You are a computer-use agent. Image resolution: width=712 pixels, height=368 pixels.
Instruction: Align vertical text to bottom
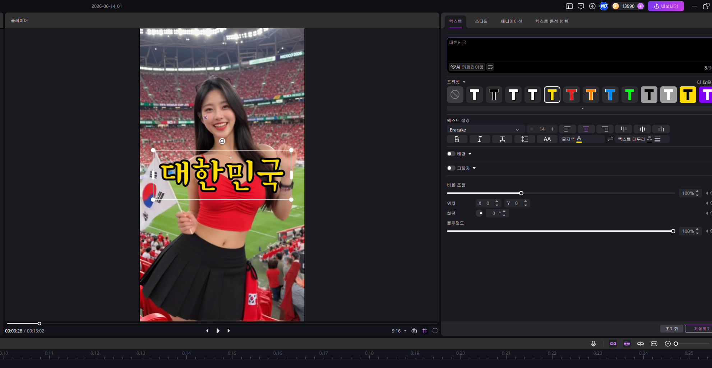(x=661, y=129)
